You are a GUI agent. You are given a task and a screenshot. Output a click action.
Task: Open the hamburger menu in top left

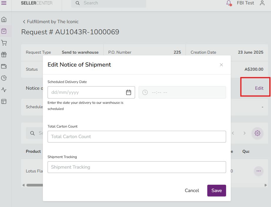(x=4, y=3)
